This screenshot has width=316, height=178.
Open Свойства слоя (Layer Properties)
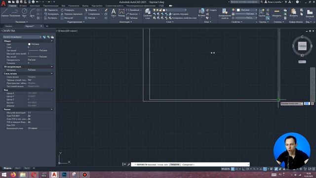coord(148,14)
